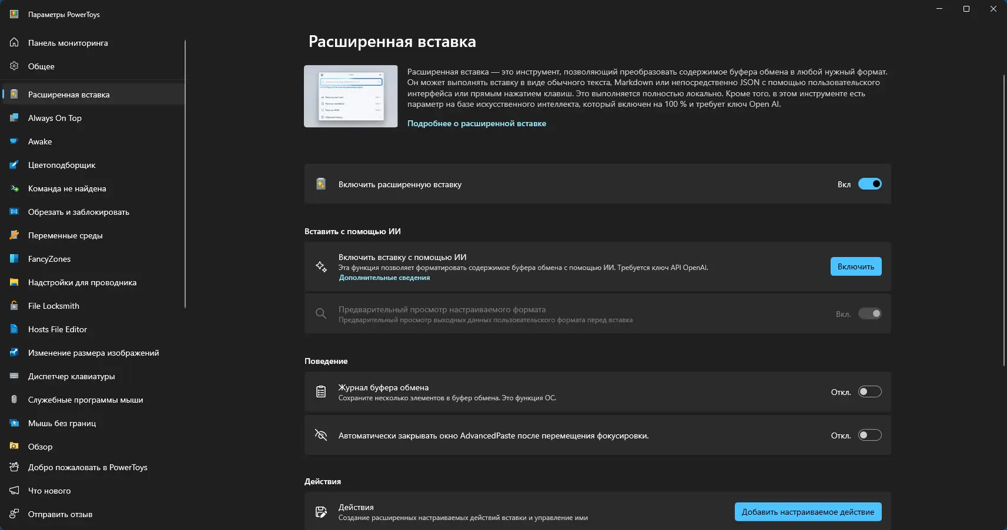Click the paste icon in the Включить расширенную вставку row
The image size is (1007, 530).
pos(321,184)
